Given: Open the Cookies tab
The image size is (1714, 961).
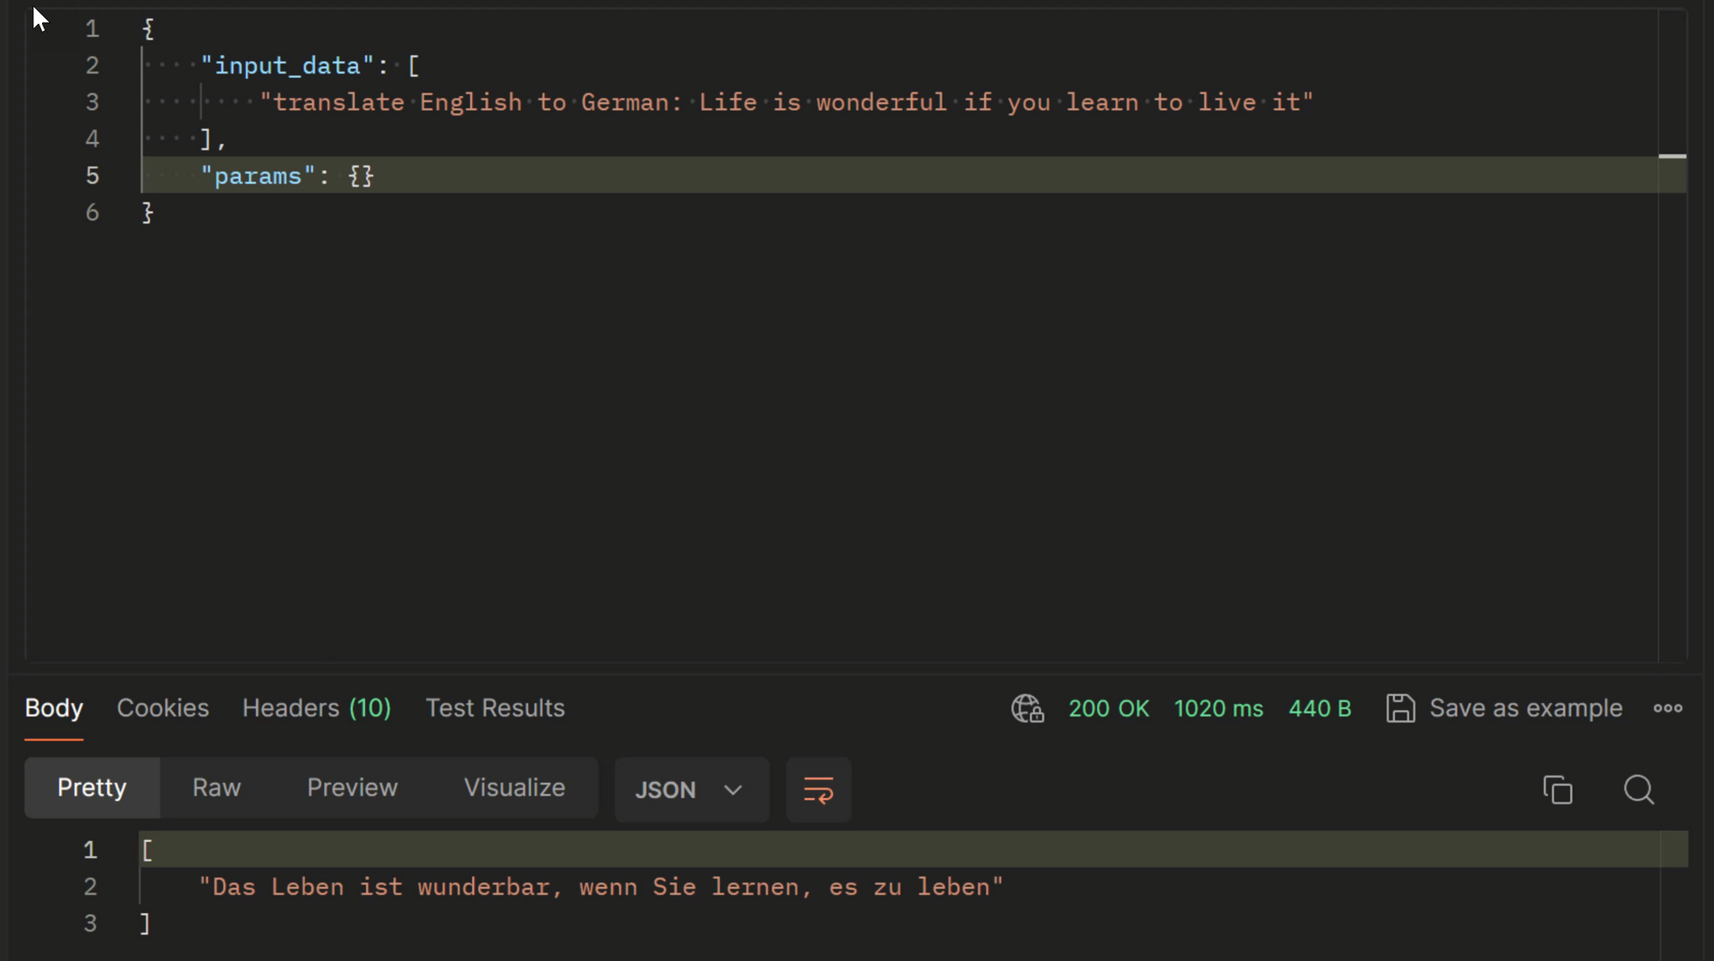Looking at the screenshot, I should (x=163, y=708).
